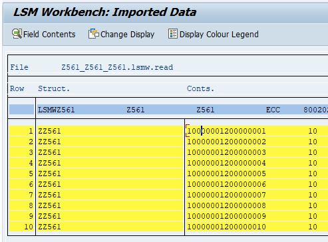Select ZZ561 structure in row 5

pos(49,174)
